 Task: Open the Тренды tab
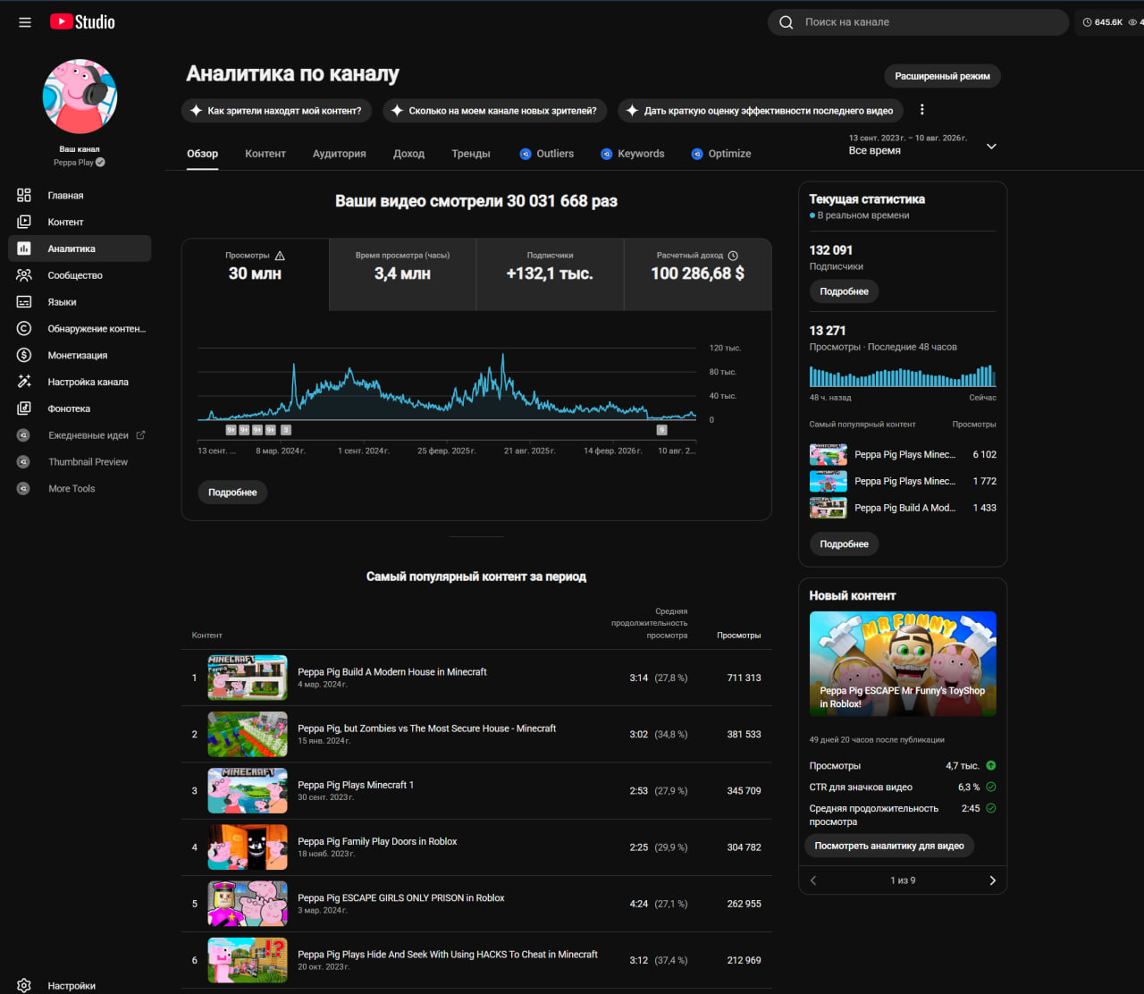[x=471, y=154]
